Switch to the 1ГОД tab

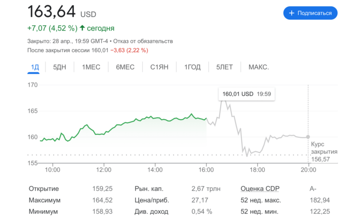[x=193, y=67]
